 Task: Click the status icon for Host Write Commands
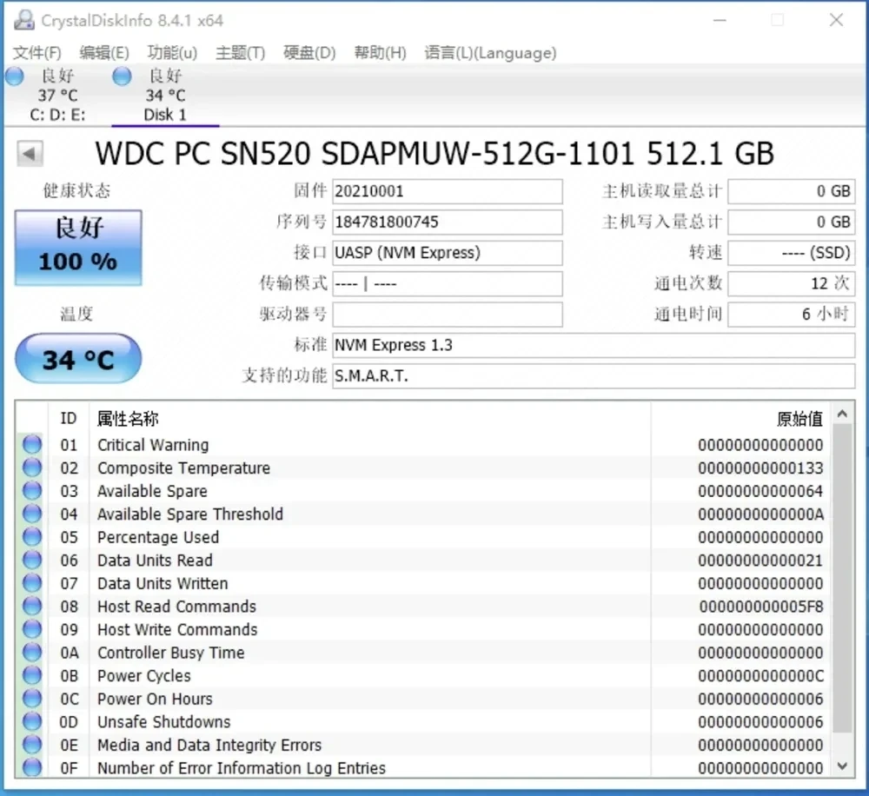pyautogui.click(x=32, y=630)
